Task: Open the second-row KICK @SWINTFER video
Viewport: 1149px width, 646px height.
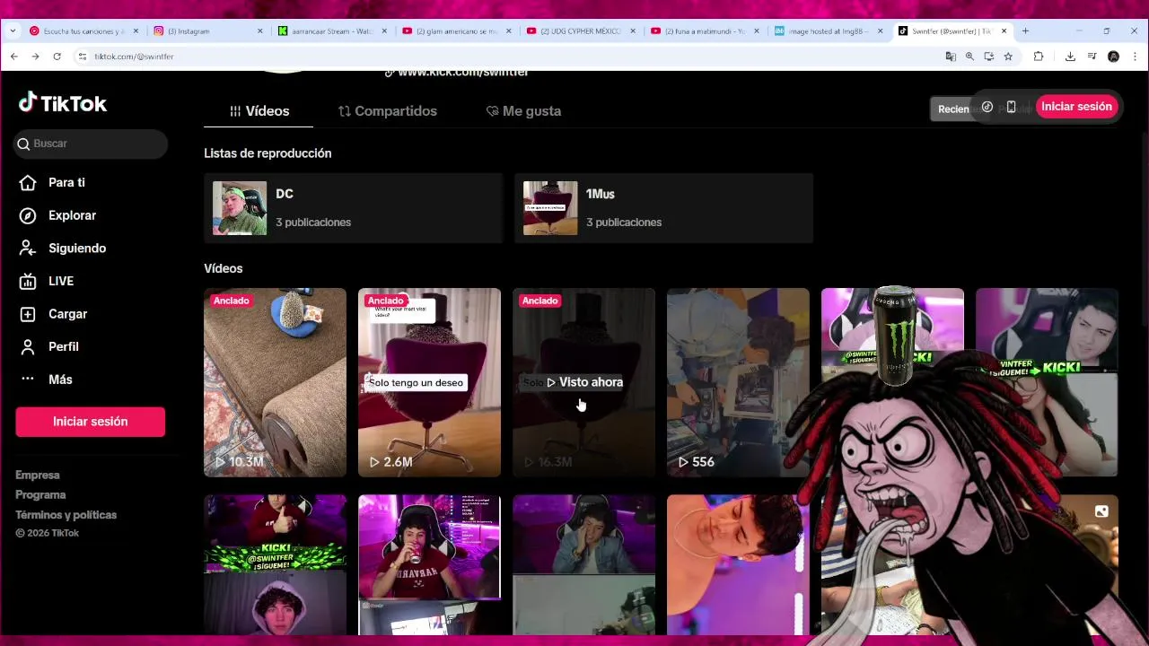Action: coord(275,565)
